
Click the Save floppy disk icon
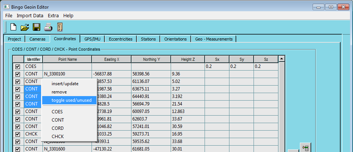(x=37, y=27)
